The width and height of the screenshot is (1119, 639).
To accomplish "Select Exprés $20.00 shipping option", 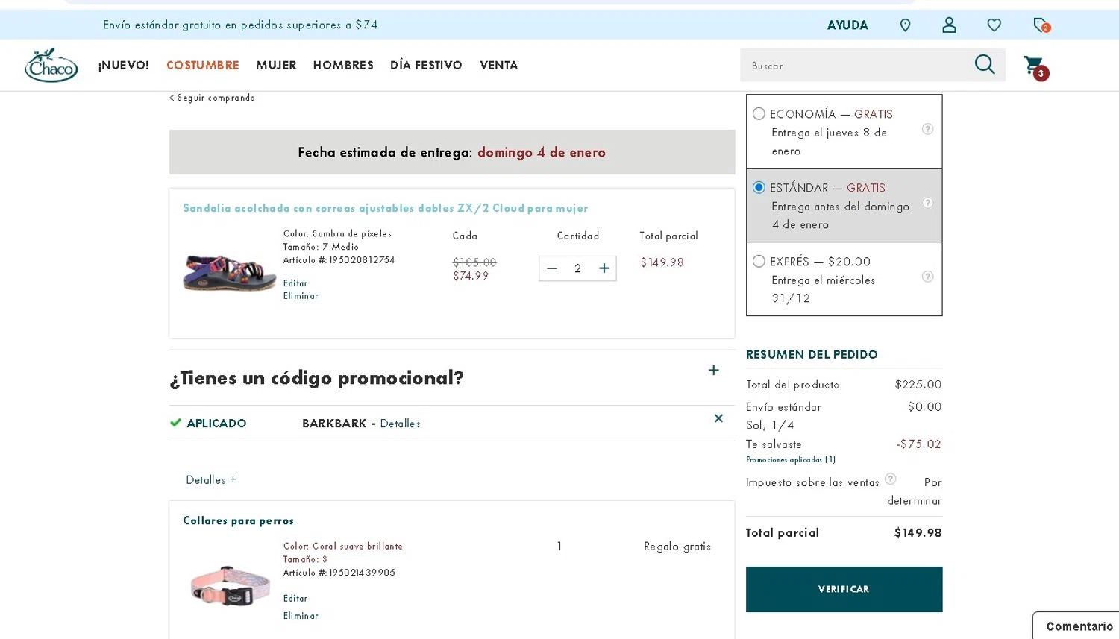I will (759, 261).
